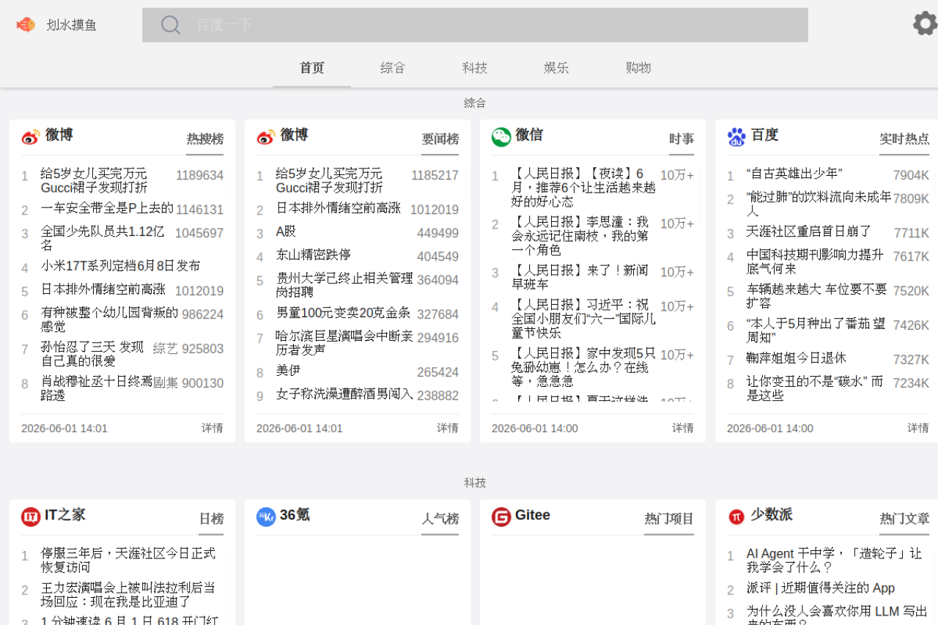Open A股 item in 要闻榜
The height and width of the screenshot is (625, 938).
pyautogui.click(x=286, y=232)
